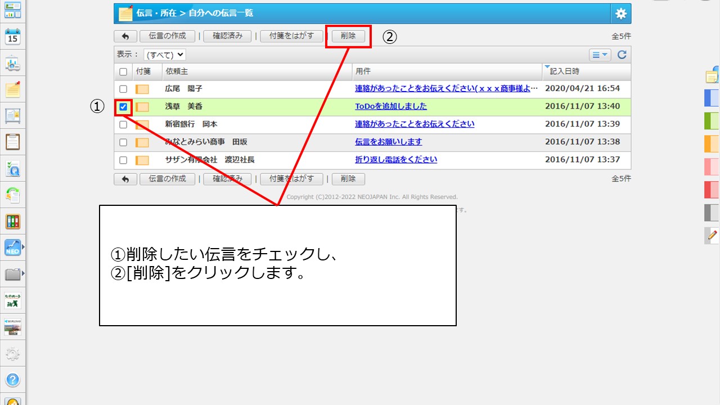Click the clipboard icon in left sidebar
The image size is (720, 405).
[x=12, y=141]
